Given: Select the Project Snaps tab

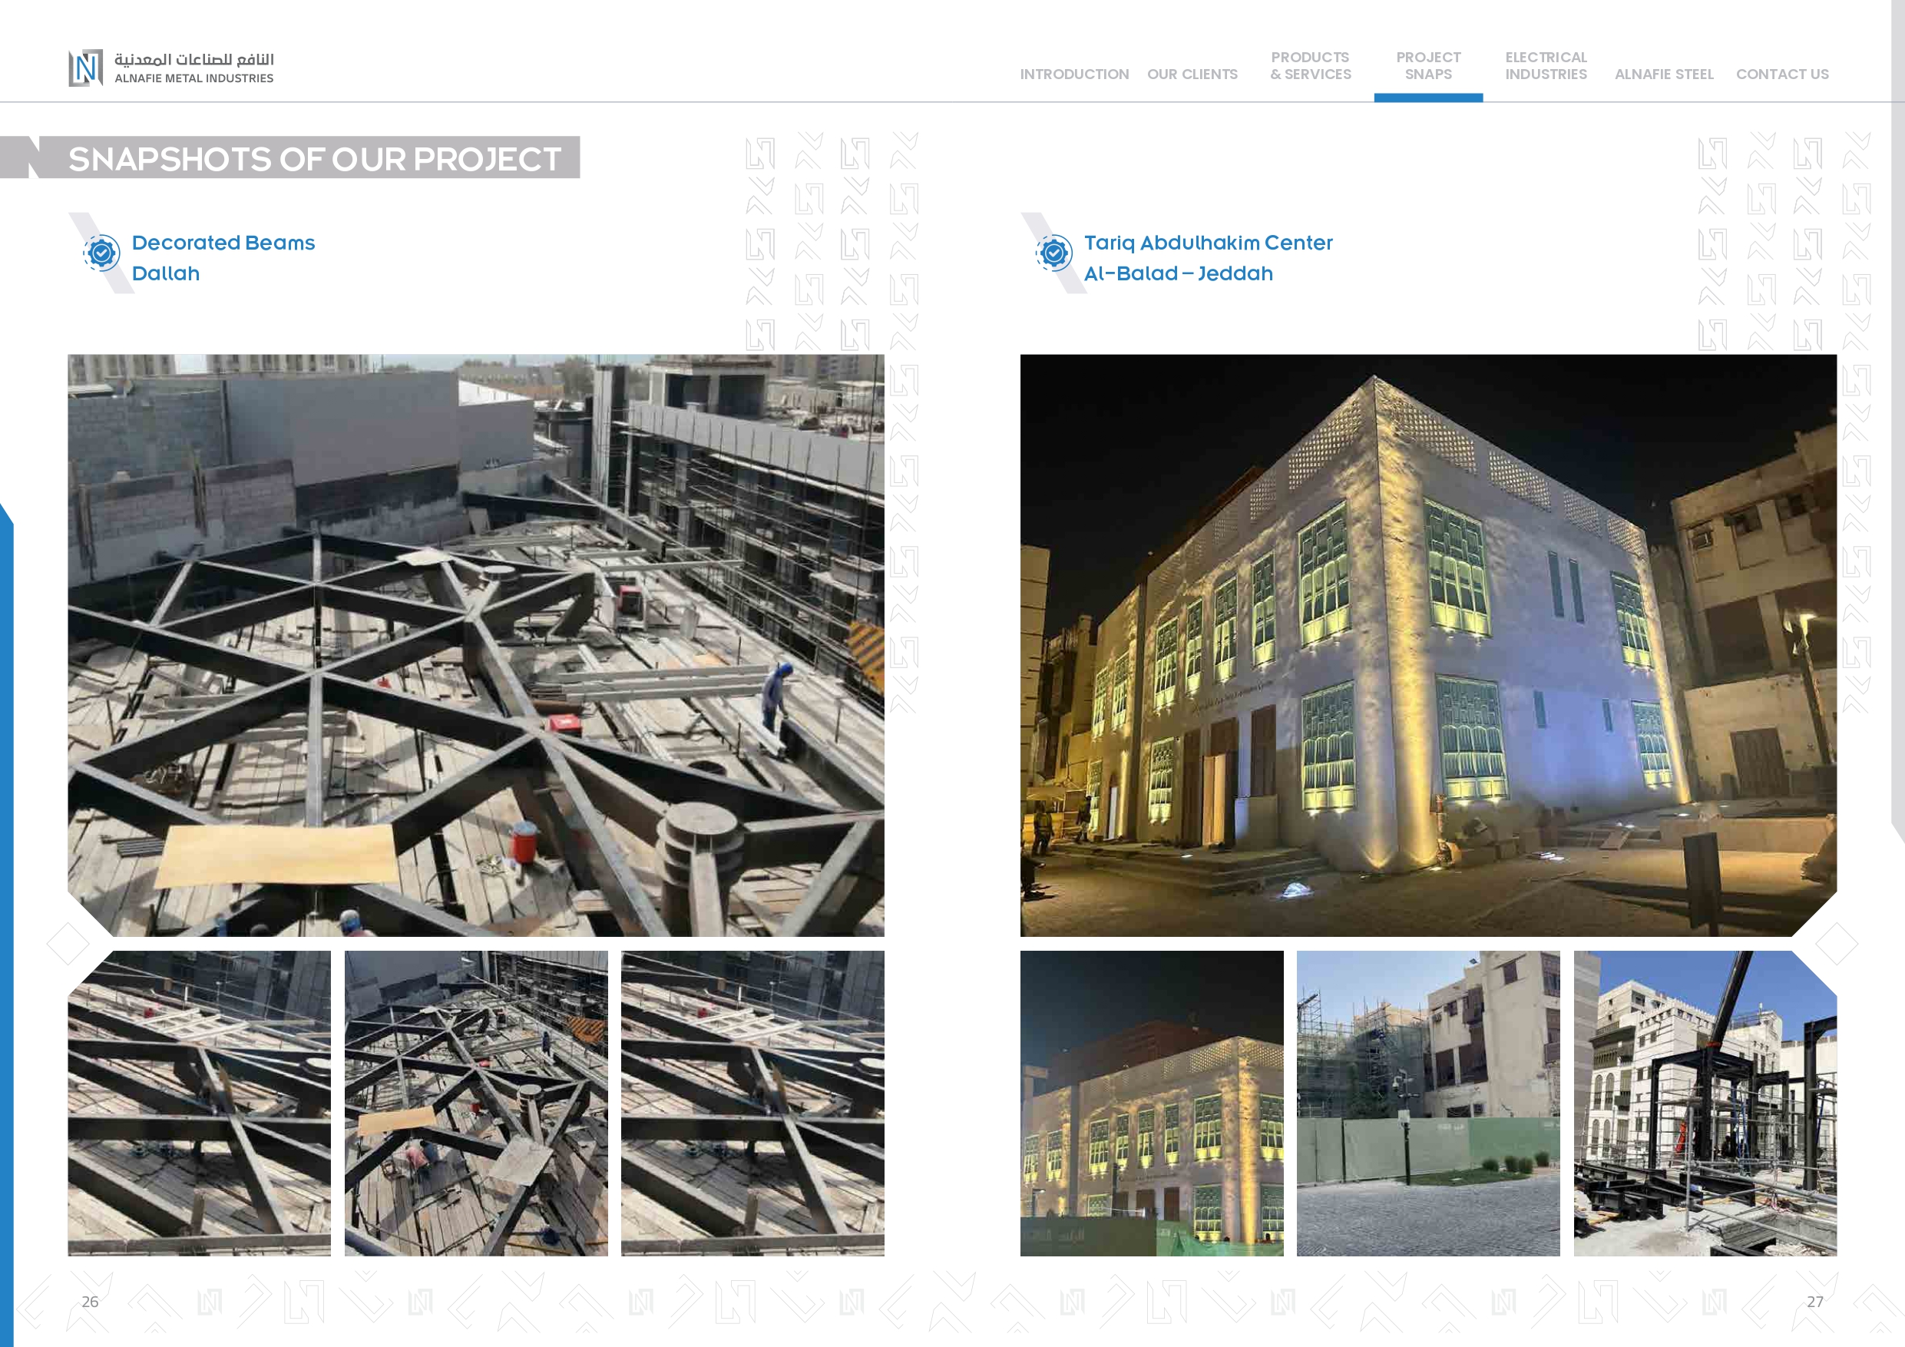Looking at the screenshot, I should click(x=1428, y=65).
